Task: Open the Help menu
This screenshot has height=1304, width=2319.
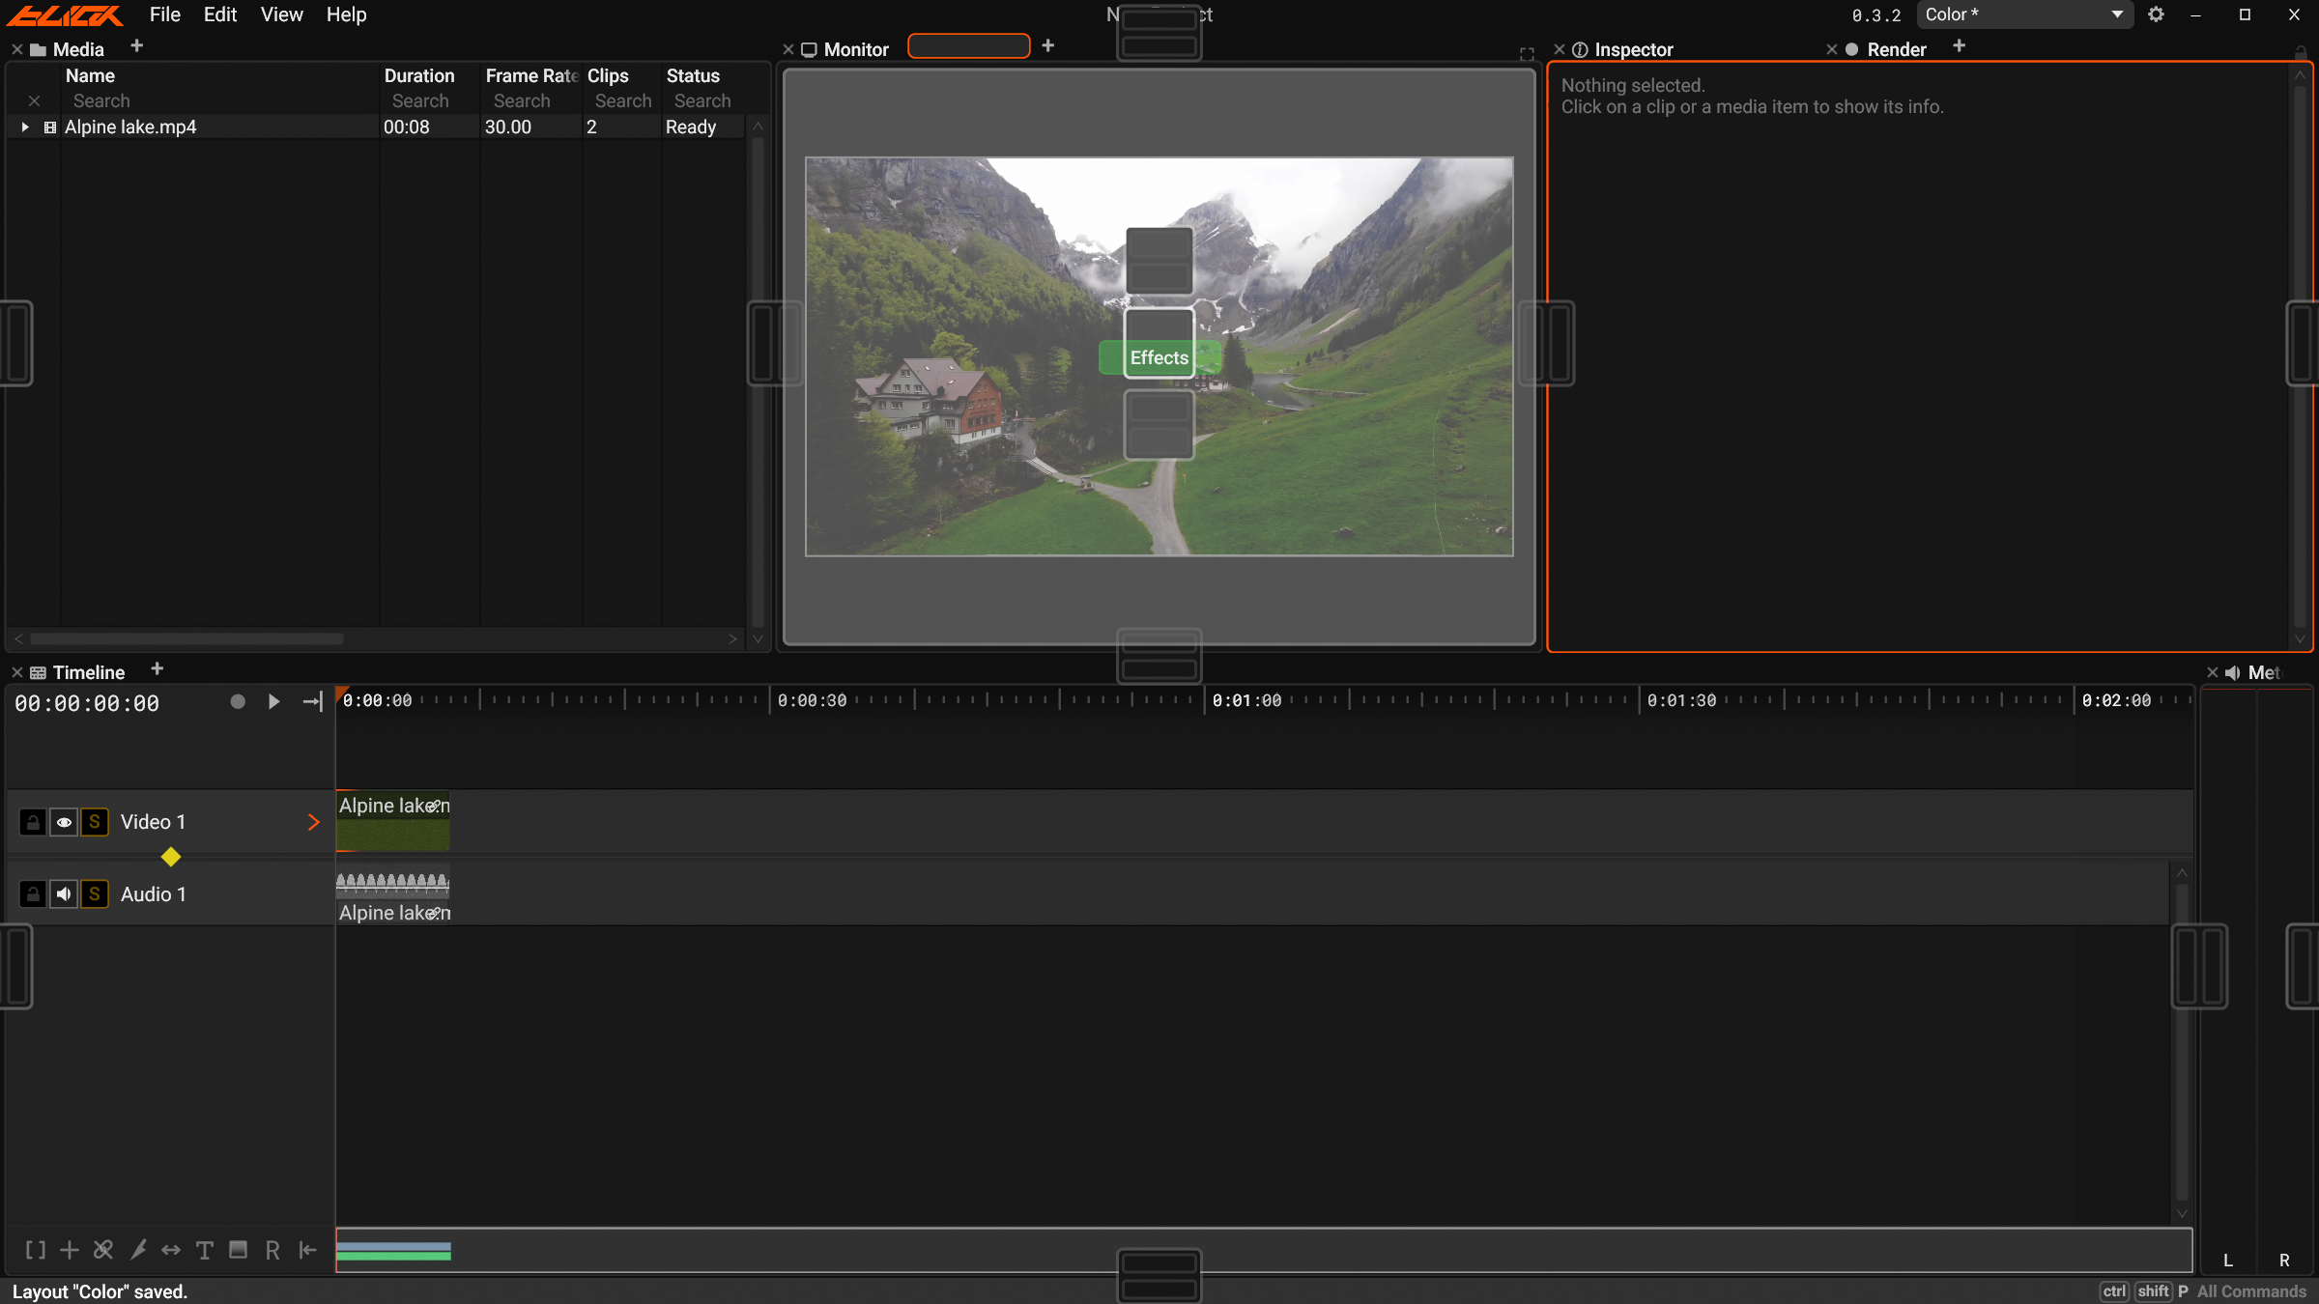Action: coord(346,14)
